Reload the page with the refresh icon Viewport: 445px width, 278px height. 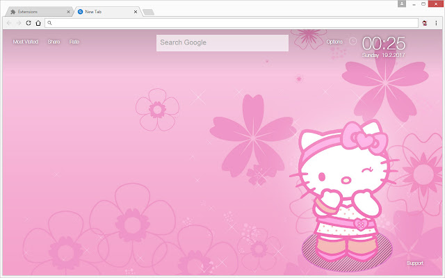pos(29,23)
